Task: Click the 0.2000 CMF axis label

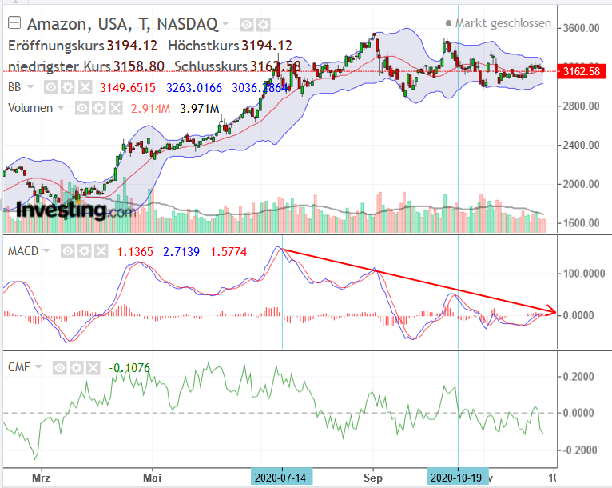Action: [578, 377]
